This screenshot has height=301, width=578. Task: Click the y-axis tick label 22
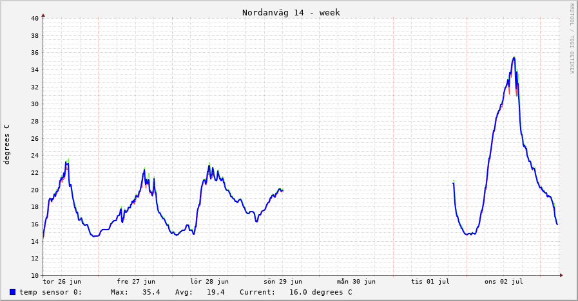click(x=35, y=173)
